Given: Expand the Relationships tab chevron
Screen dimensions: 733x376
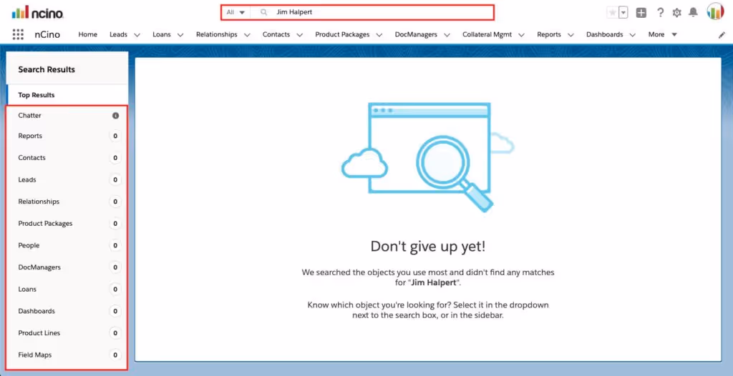Looking at the screenshot, I should [247, 34].
